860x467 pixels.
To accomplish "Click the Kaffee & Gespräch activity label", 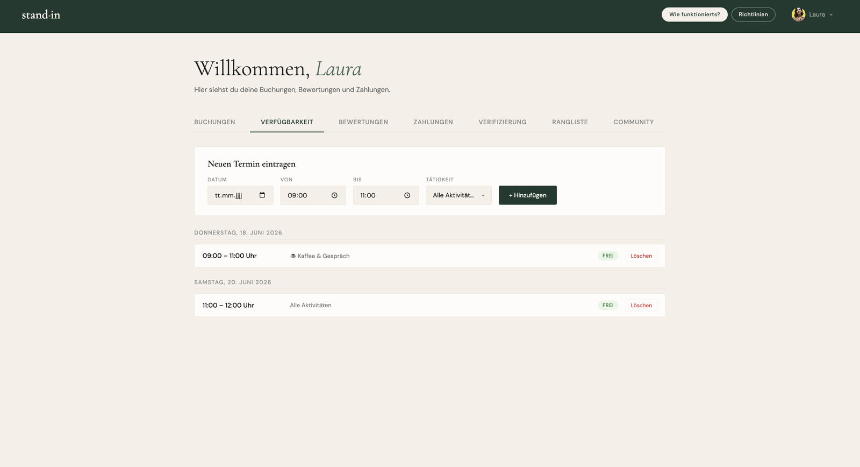I will point(320,256).
